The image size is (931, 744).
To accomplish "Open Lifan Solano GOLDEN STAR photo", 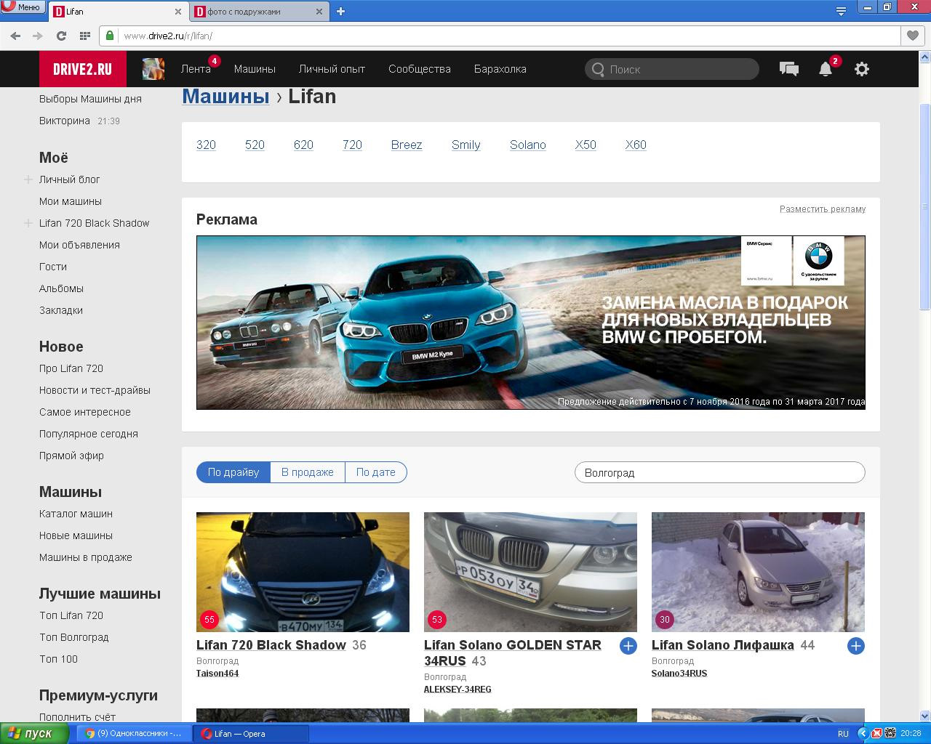I will 530,572.
